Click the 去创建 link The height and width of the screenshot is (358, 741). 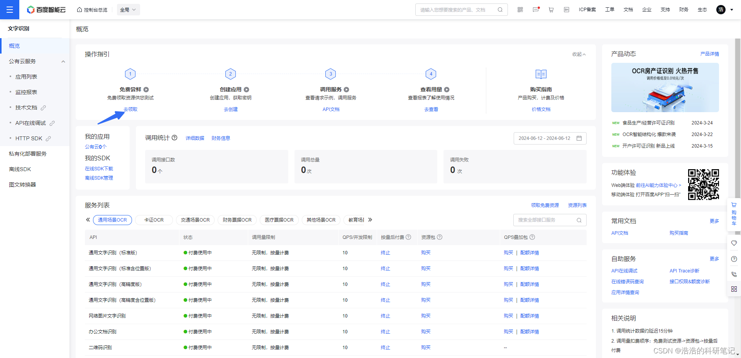click(x=231, y=109)
